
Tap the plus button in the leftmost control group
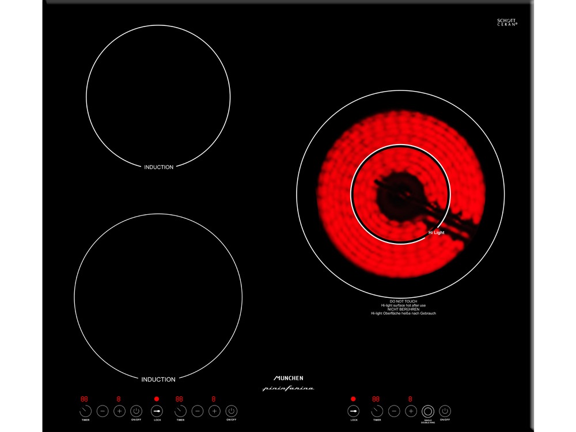point(119,411)
